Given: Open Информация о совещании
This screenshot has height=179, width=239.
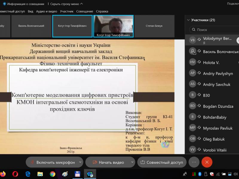Looking at the screenshot, I should (26, 4).
